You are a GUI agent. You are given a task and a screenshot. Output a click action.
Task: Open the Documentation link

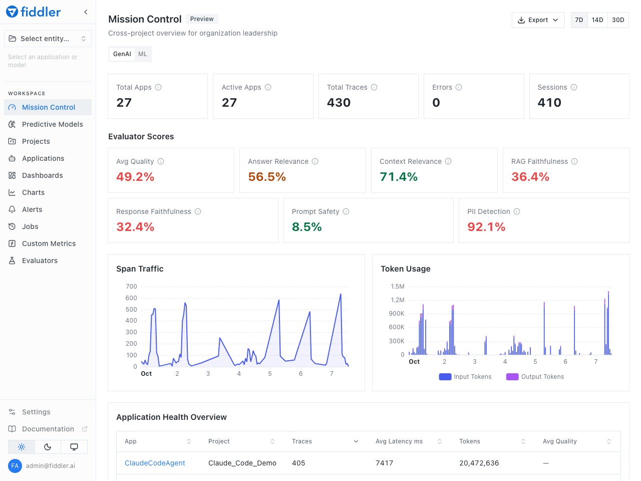point(48,429)
